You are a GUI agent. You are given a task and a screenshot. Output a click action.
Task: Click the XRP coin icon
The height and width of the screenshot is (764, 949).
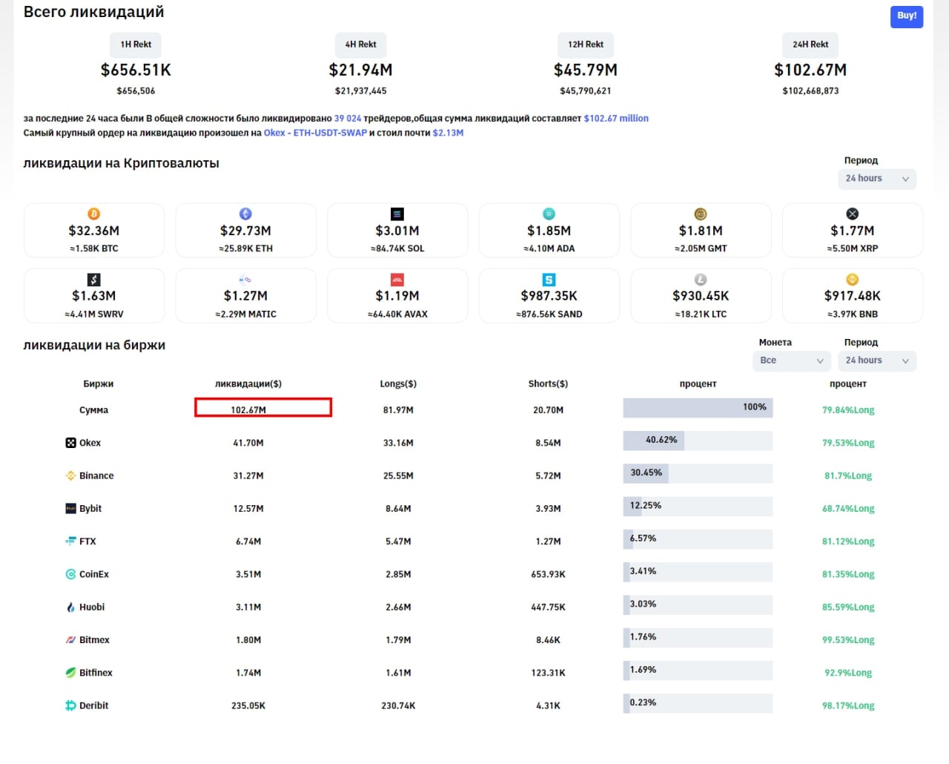tap(853, 214)
